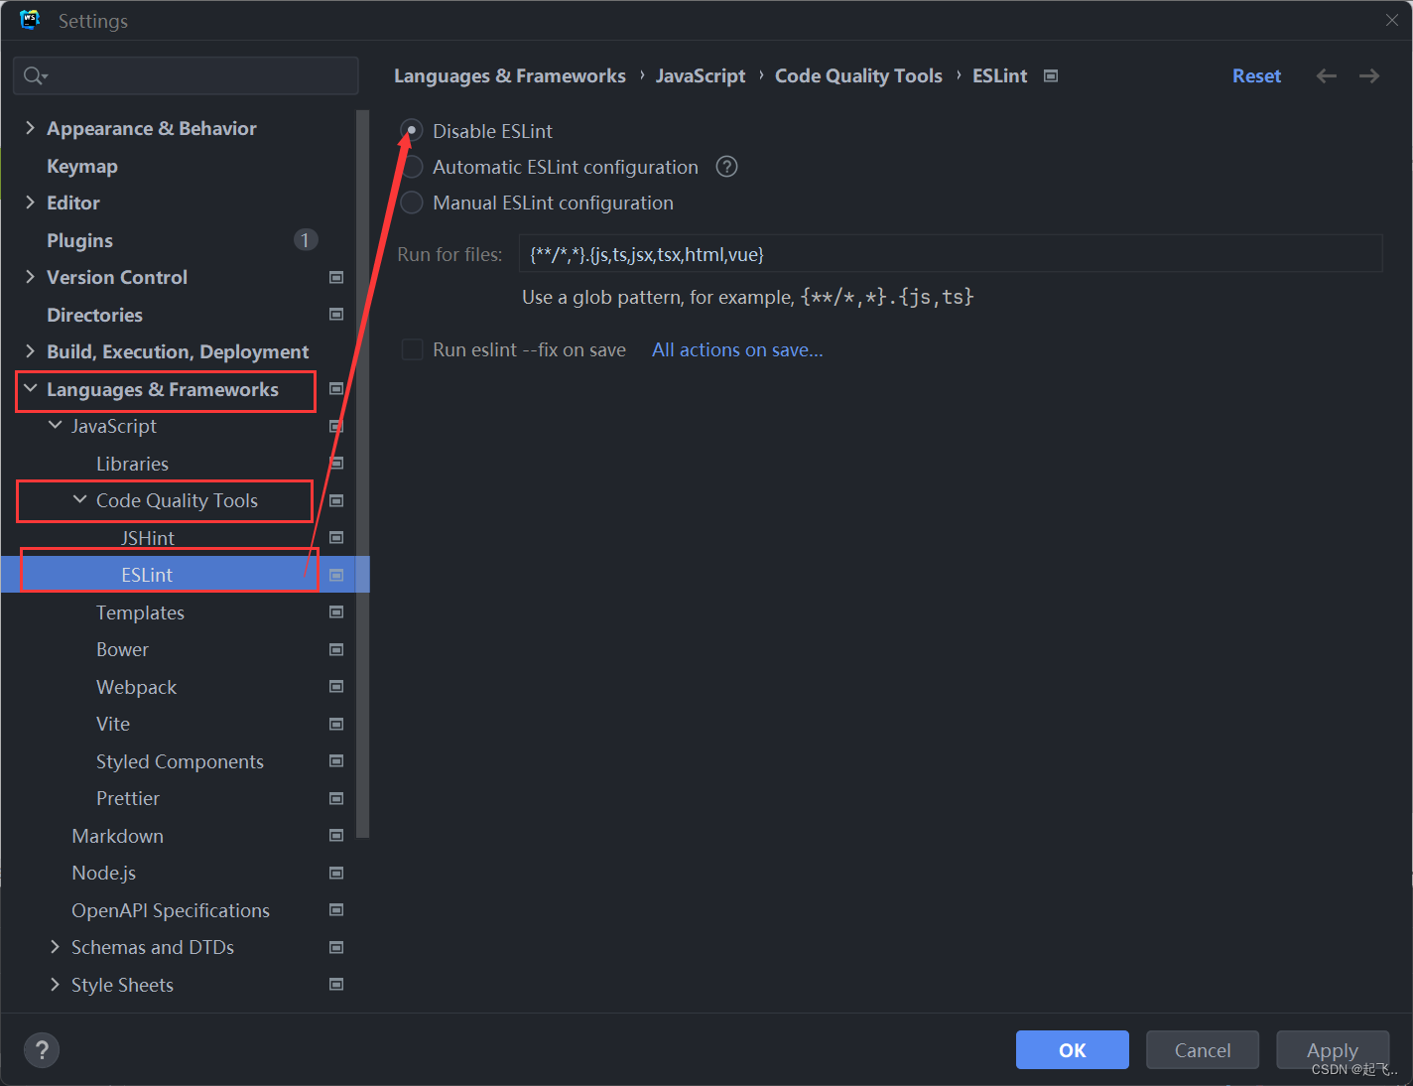Navigate forward using the right arrow icon
The width and height of the screenshot is (1413, 1086).
(x=1369, y=75)
